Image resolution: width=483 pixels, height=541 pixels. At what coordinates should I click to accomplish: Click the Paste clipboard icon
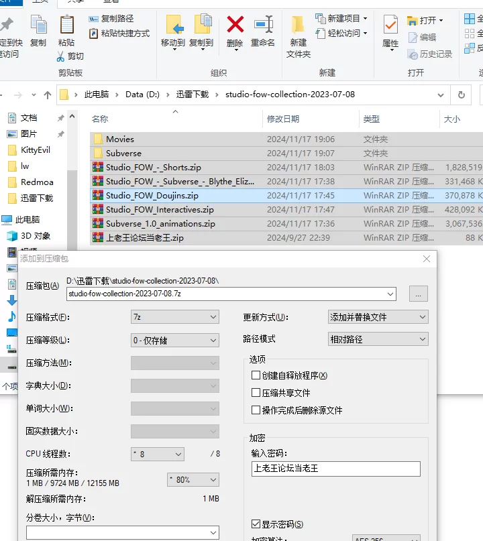66,25
